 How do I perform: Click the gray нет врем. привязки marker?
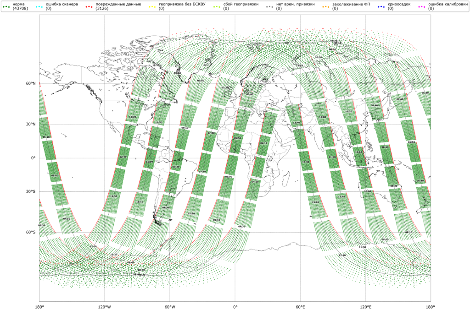[x=269, y=7]
